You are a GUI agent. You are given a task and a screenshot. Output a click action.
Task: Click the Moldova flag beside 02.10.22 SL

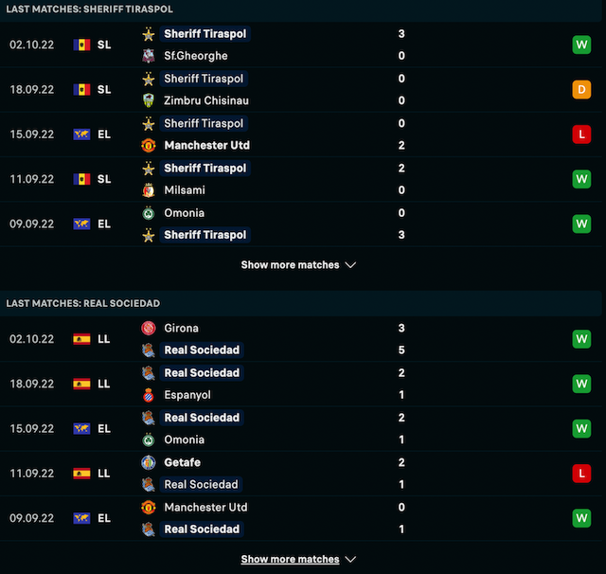(82, 45)
